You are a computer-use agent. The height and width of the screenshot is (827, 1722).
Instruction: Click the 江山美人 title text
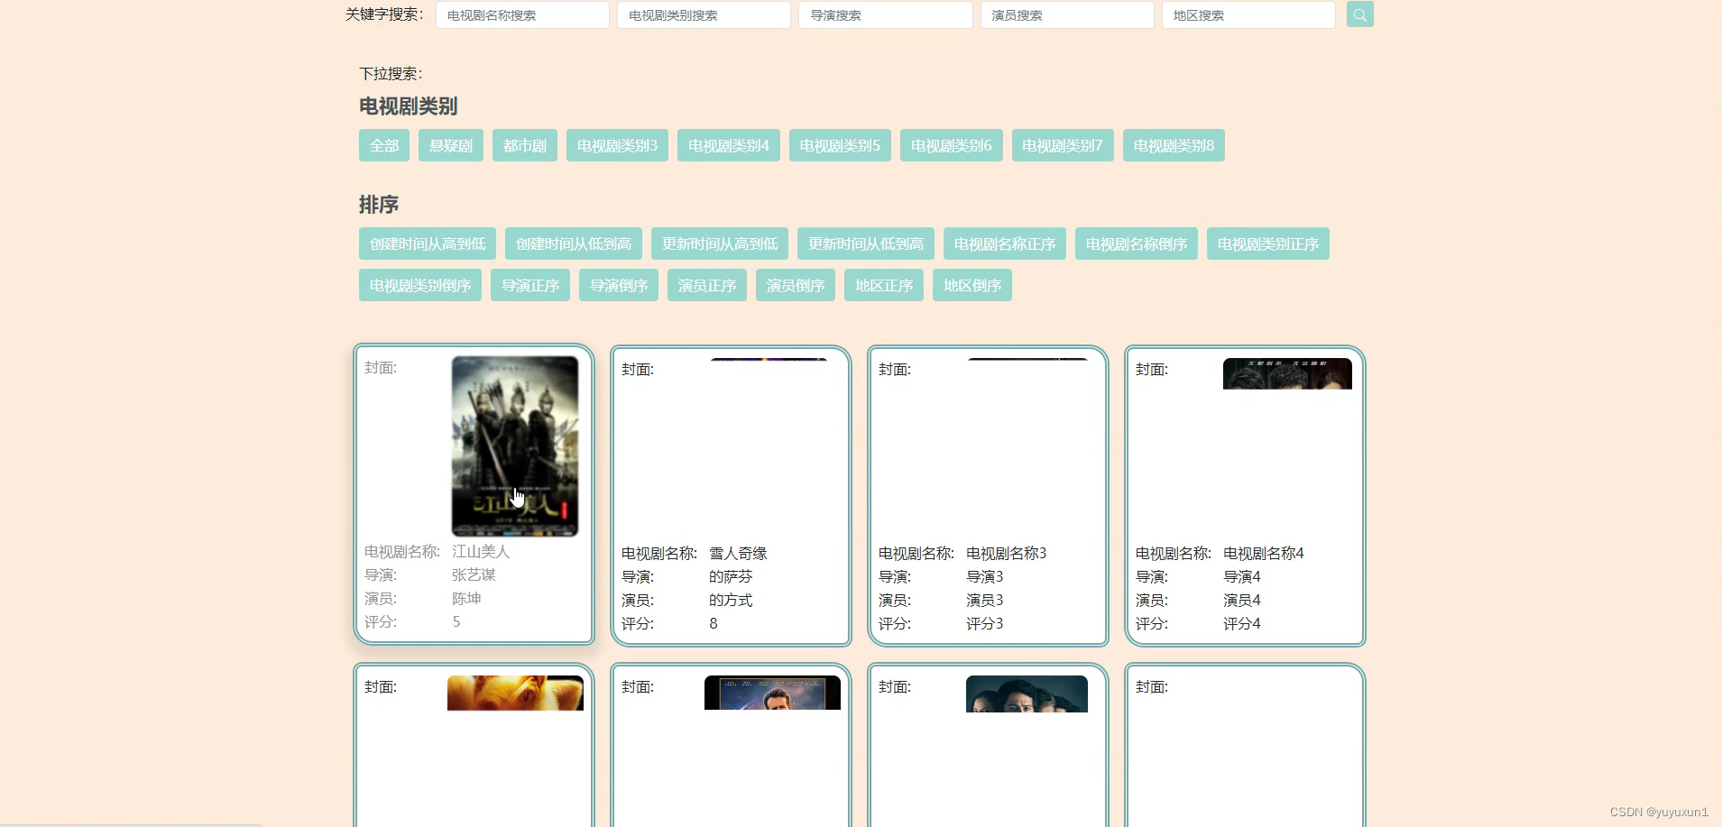coord(481,551)
